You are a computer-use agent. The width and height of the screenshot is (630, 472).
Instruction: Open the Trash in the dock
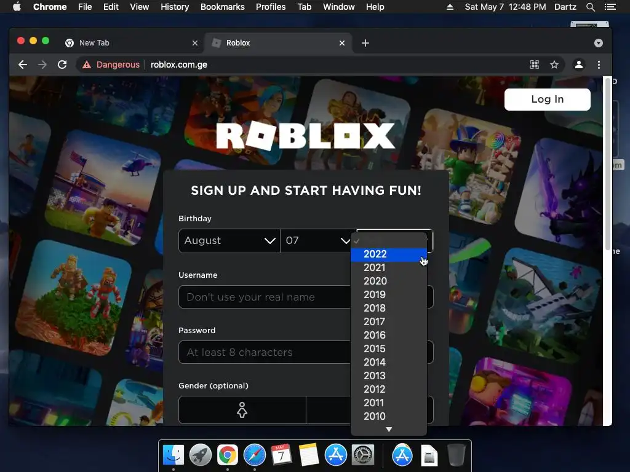[456, 455]
